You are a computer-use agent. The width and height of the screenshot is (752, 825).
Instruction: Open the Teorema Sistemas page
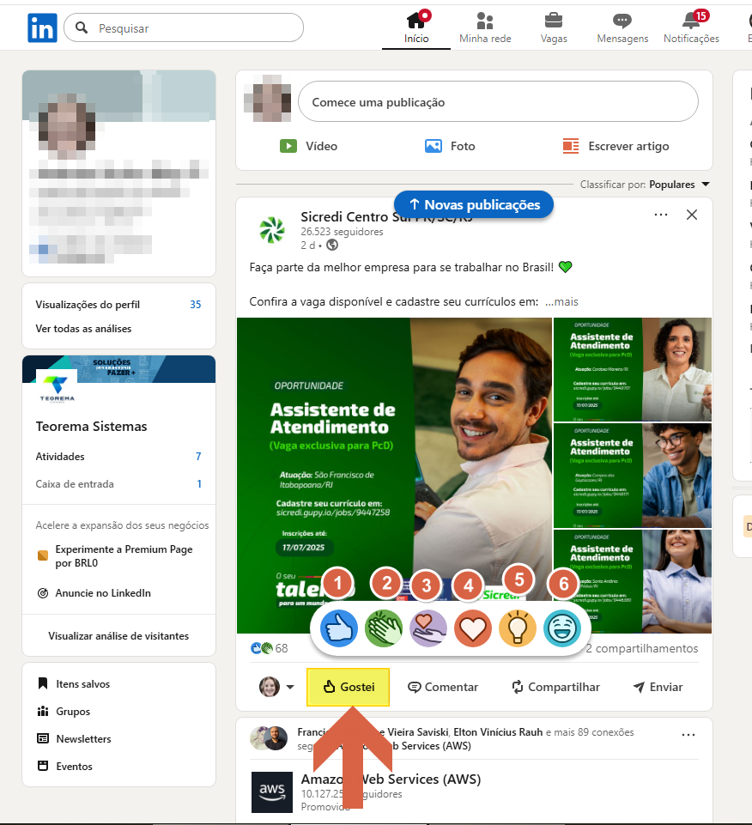pyautogui.click(x=92, y=427)
